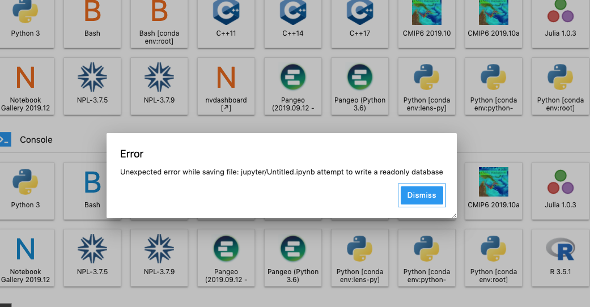Open Notebook Gallery 2019.12 with blue N
The width and height of the screenshot is (590, 307).
25,258
